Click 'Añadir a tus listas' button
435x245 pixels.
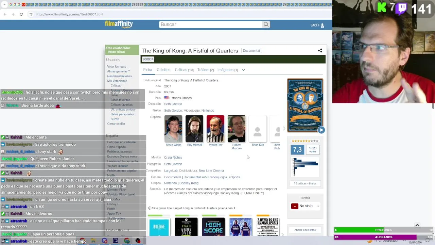click(x=305, y=230)
